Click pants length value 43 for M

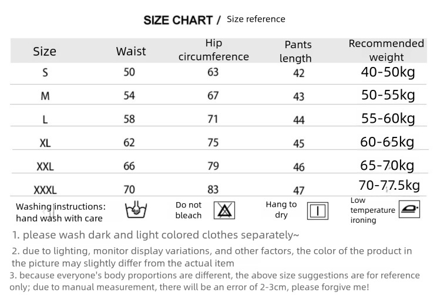299,96
